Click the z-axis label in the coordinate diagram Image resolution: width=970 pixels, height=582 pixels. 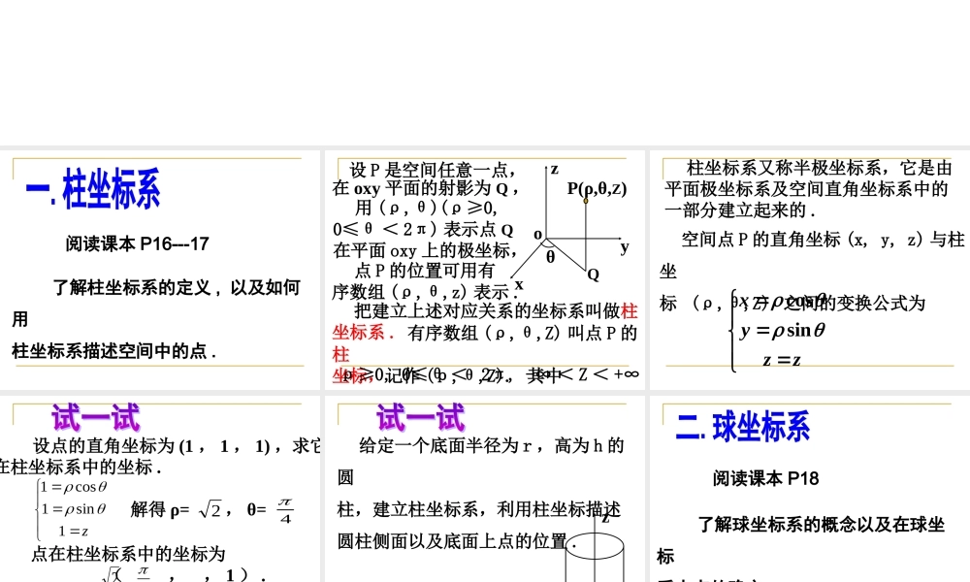pyautogui.click(x=554, y=169)
